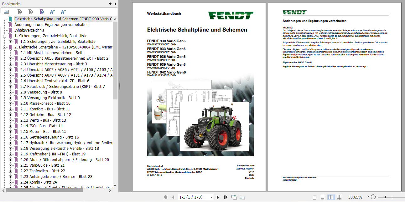The image size is (405, 202).
Task: Click heading FENDT 942 Vario Gen6
Action: [166, 72]
